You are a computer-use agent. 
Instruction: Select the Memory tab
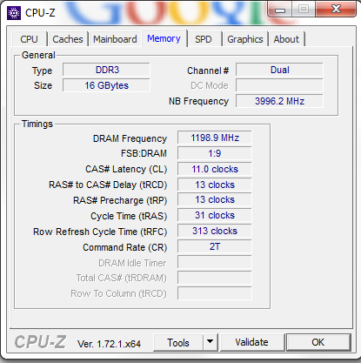tap(164, 38)
